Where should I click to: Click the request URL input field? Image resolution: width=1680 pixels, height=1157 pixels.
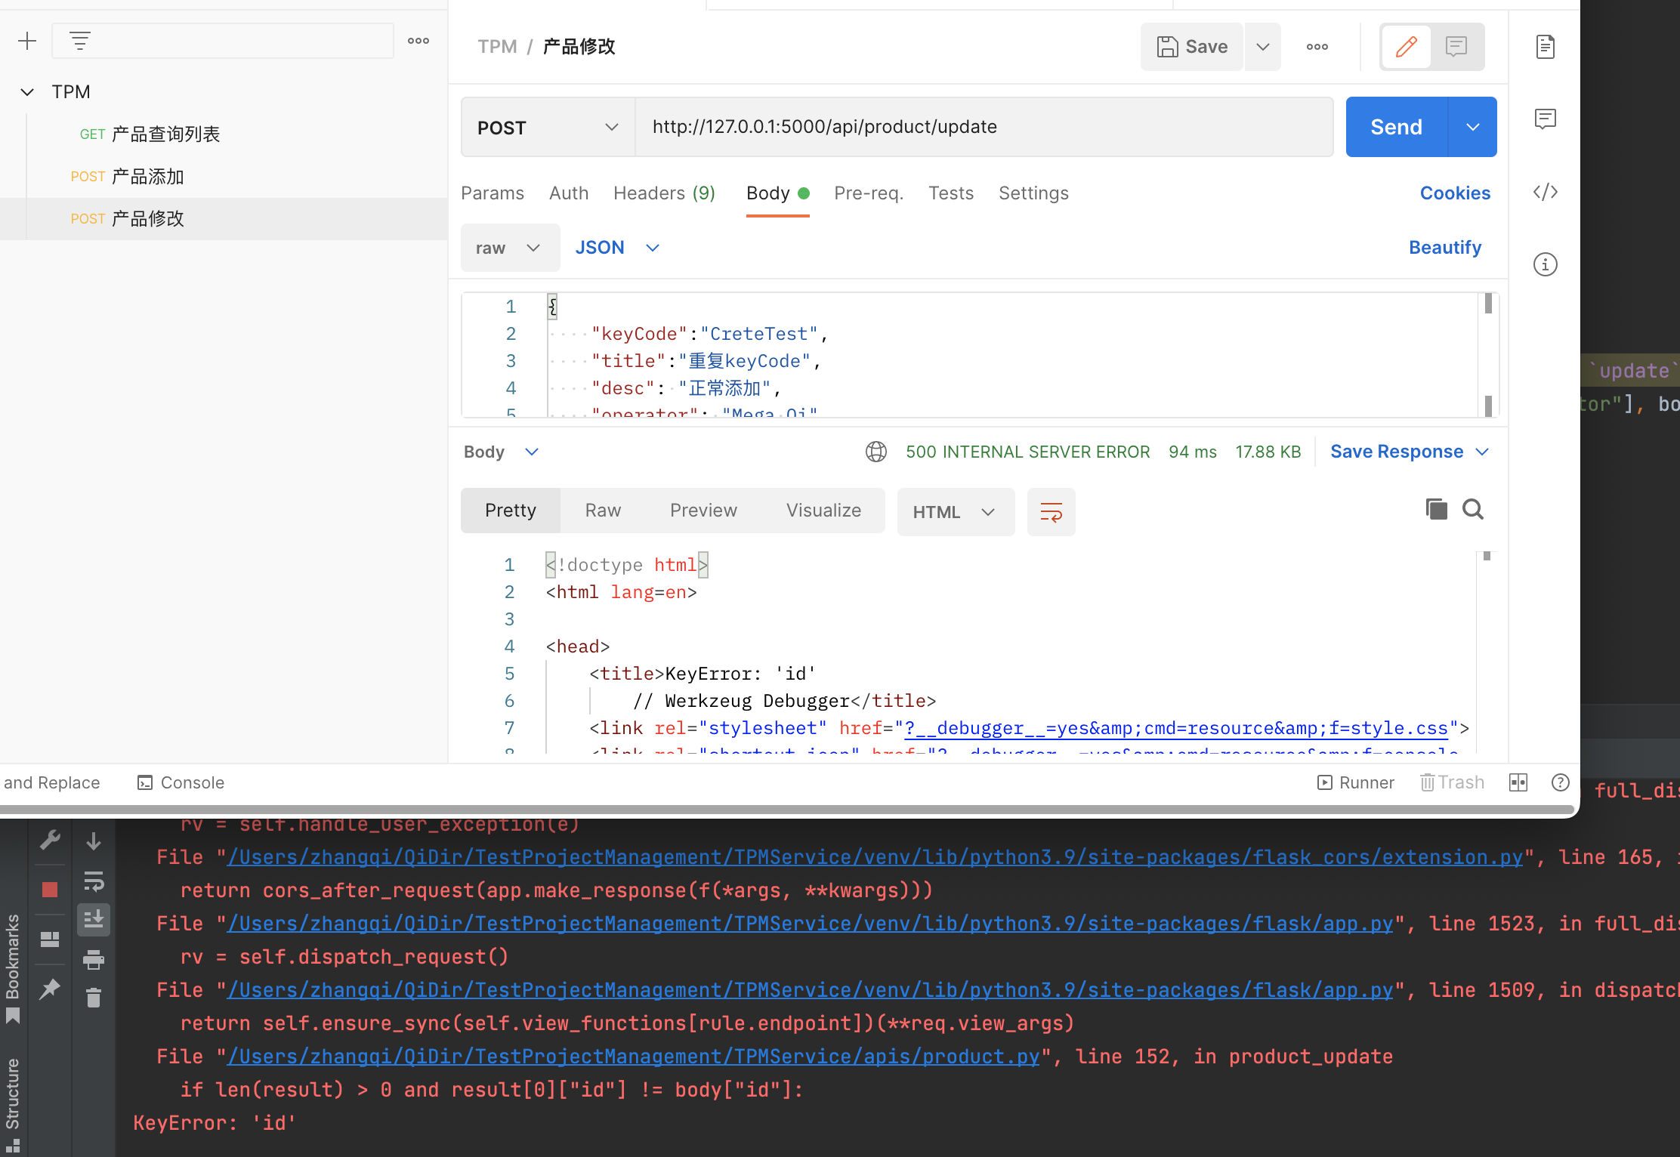[x=982, y=127]
